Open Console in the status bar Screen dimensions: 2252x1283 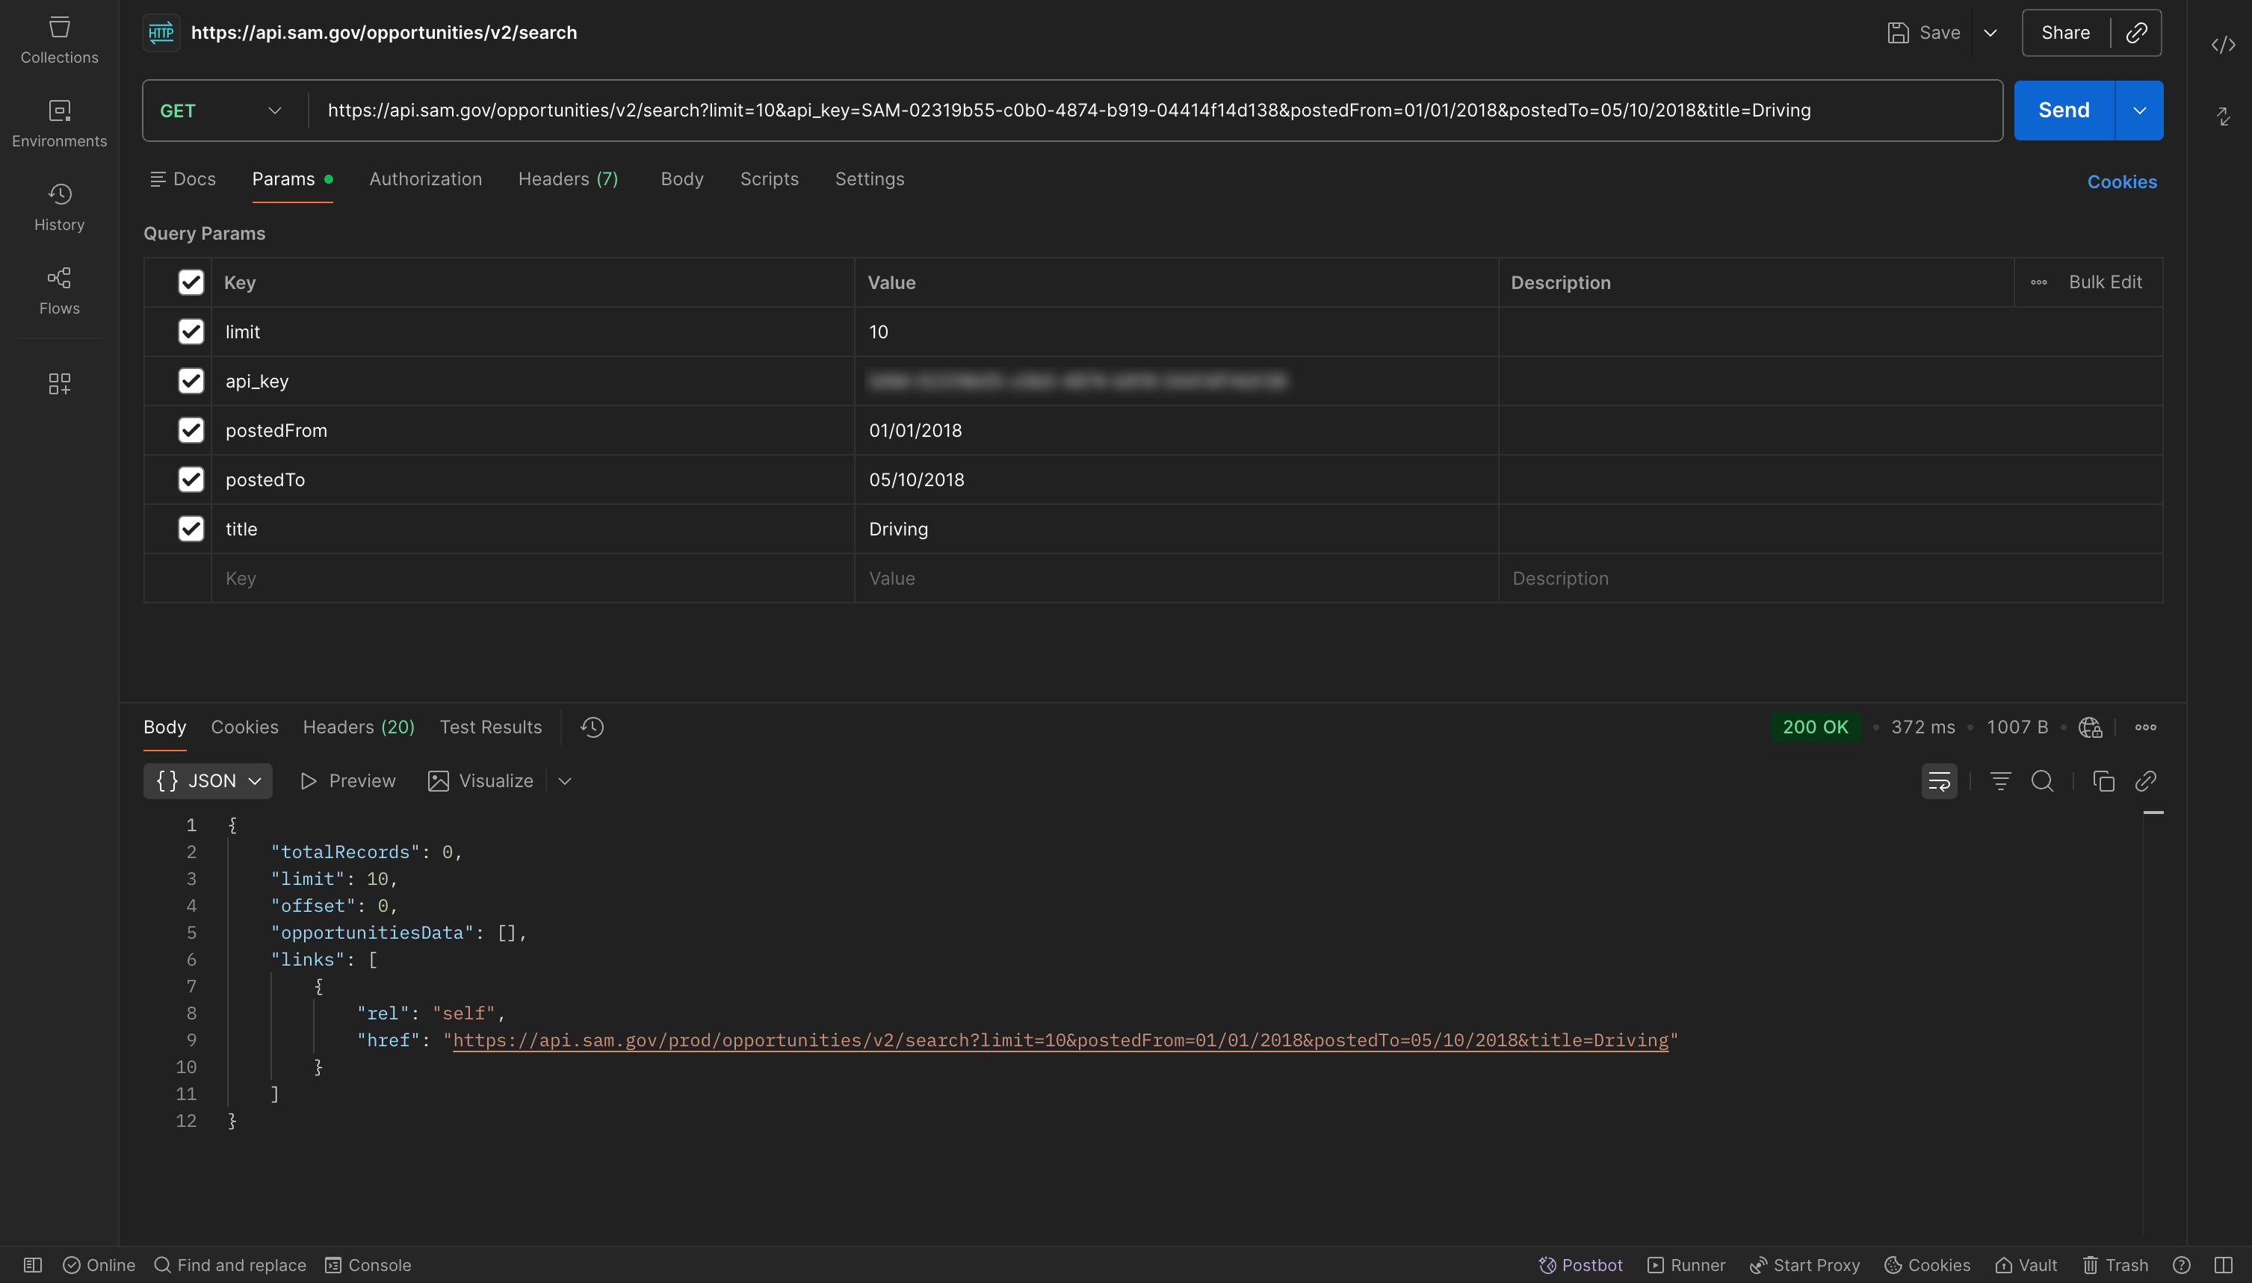click(368, 1264)
